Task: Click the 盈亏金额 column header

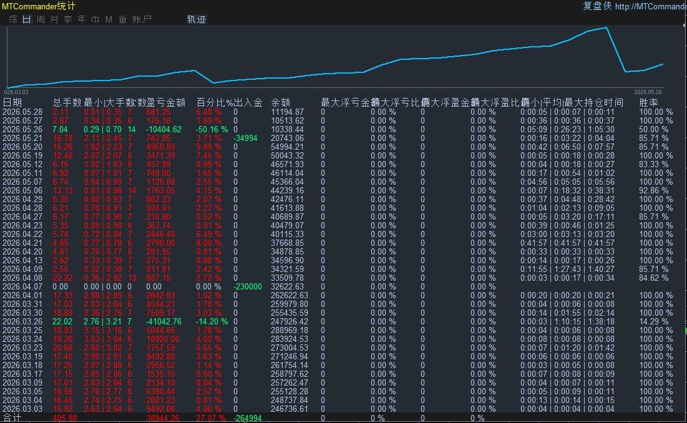Action: pyautogui.click(x=165, y=102)
